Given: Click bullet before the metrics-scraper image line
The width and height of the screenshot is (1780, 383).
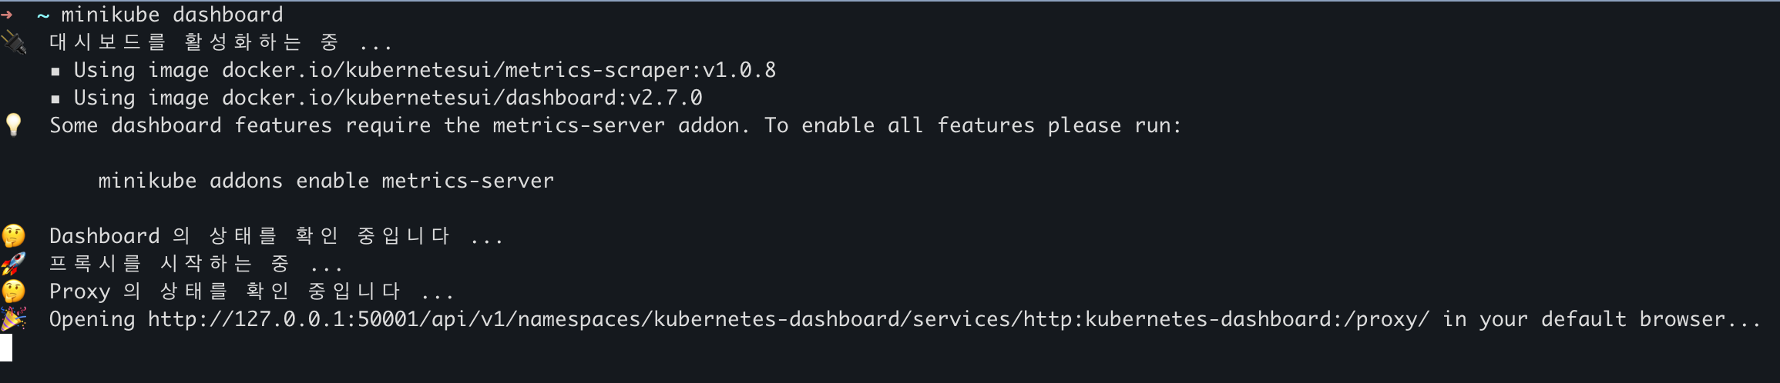Looking at the screenshot, I should pyautogui.click(x=55, y=72).
